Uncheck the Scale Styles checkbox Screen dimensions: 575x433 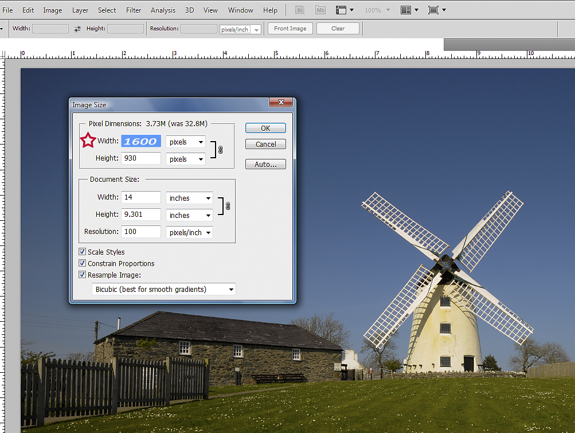83,252
